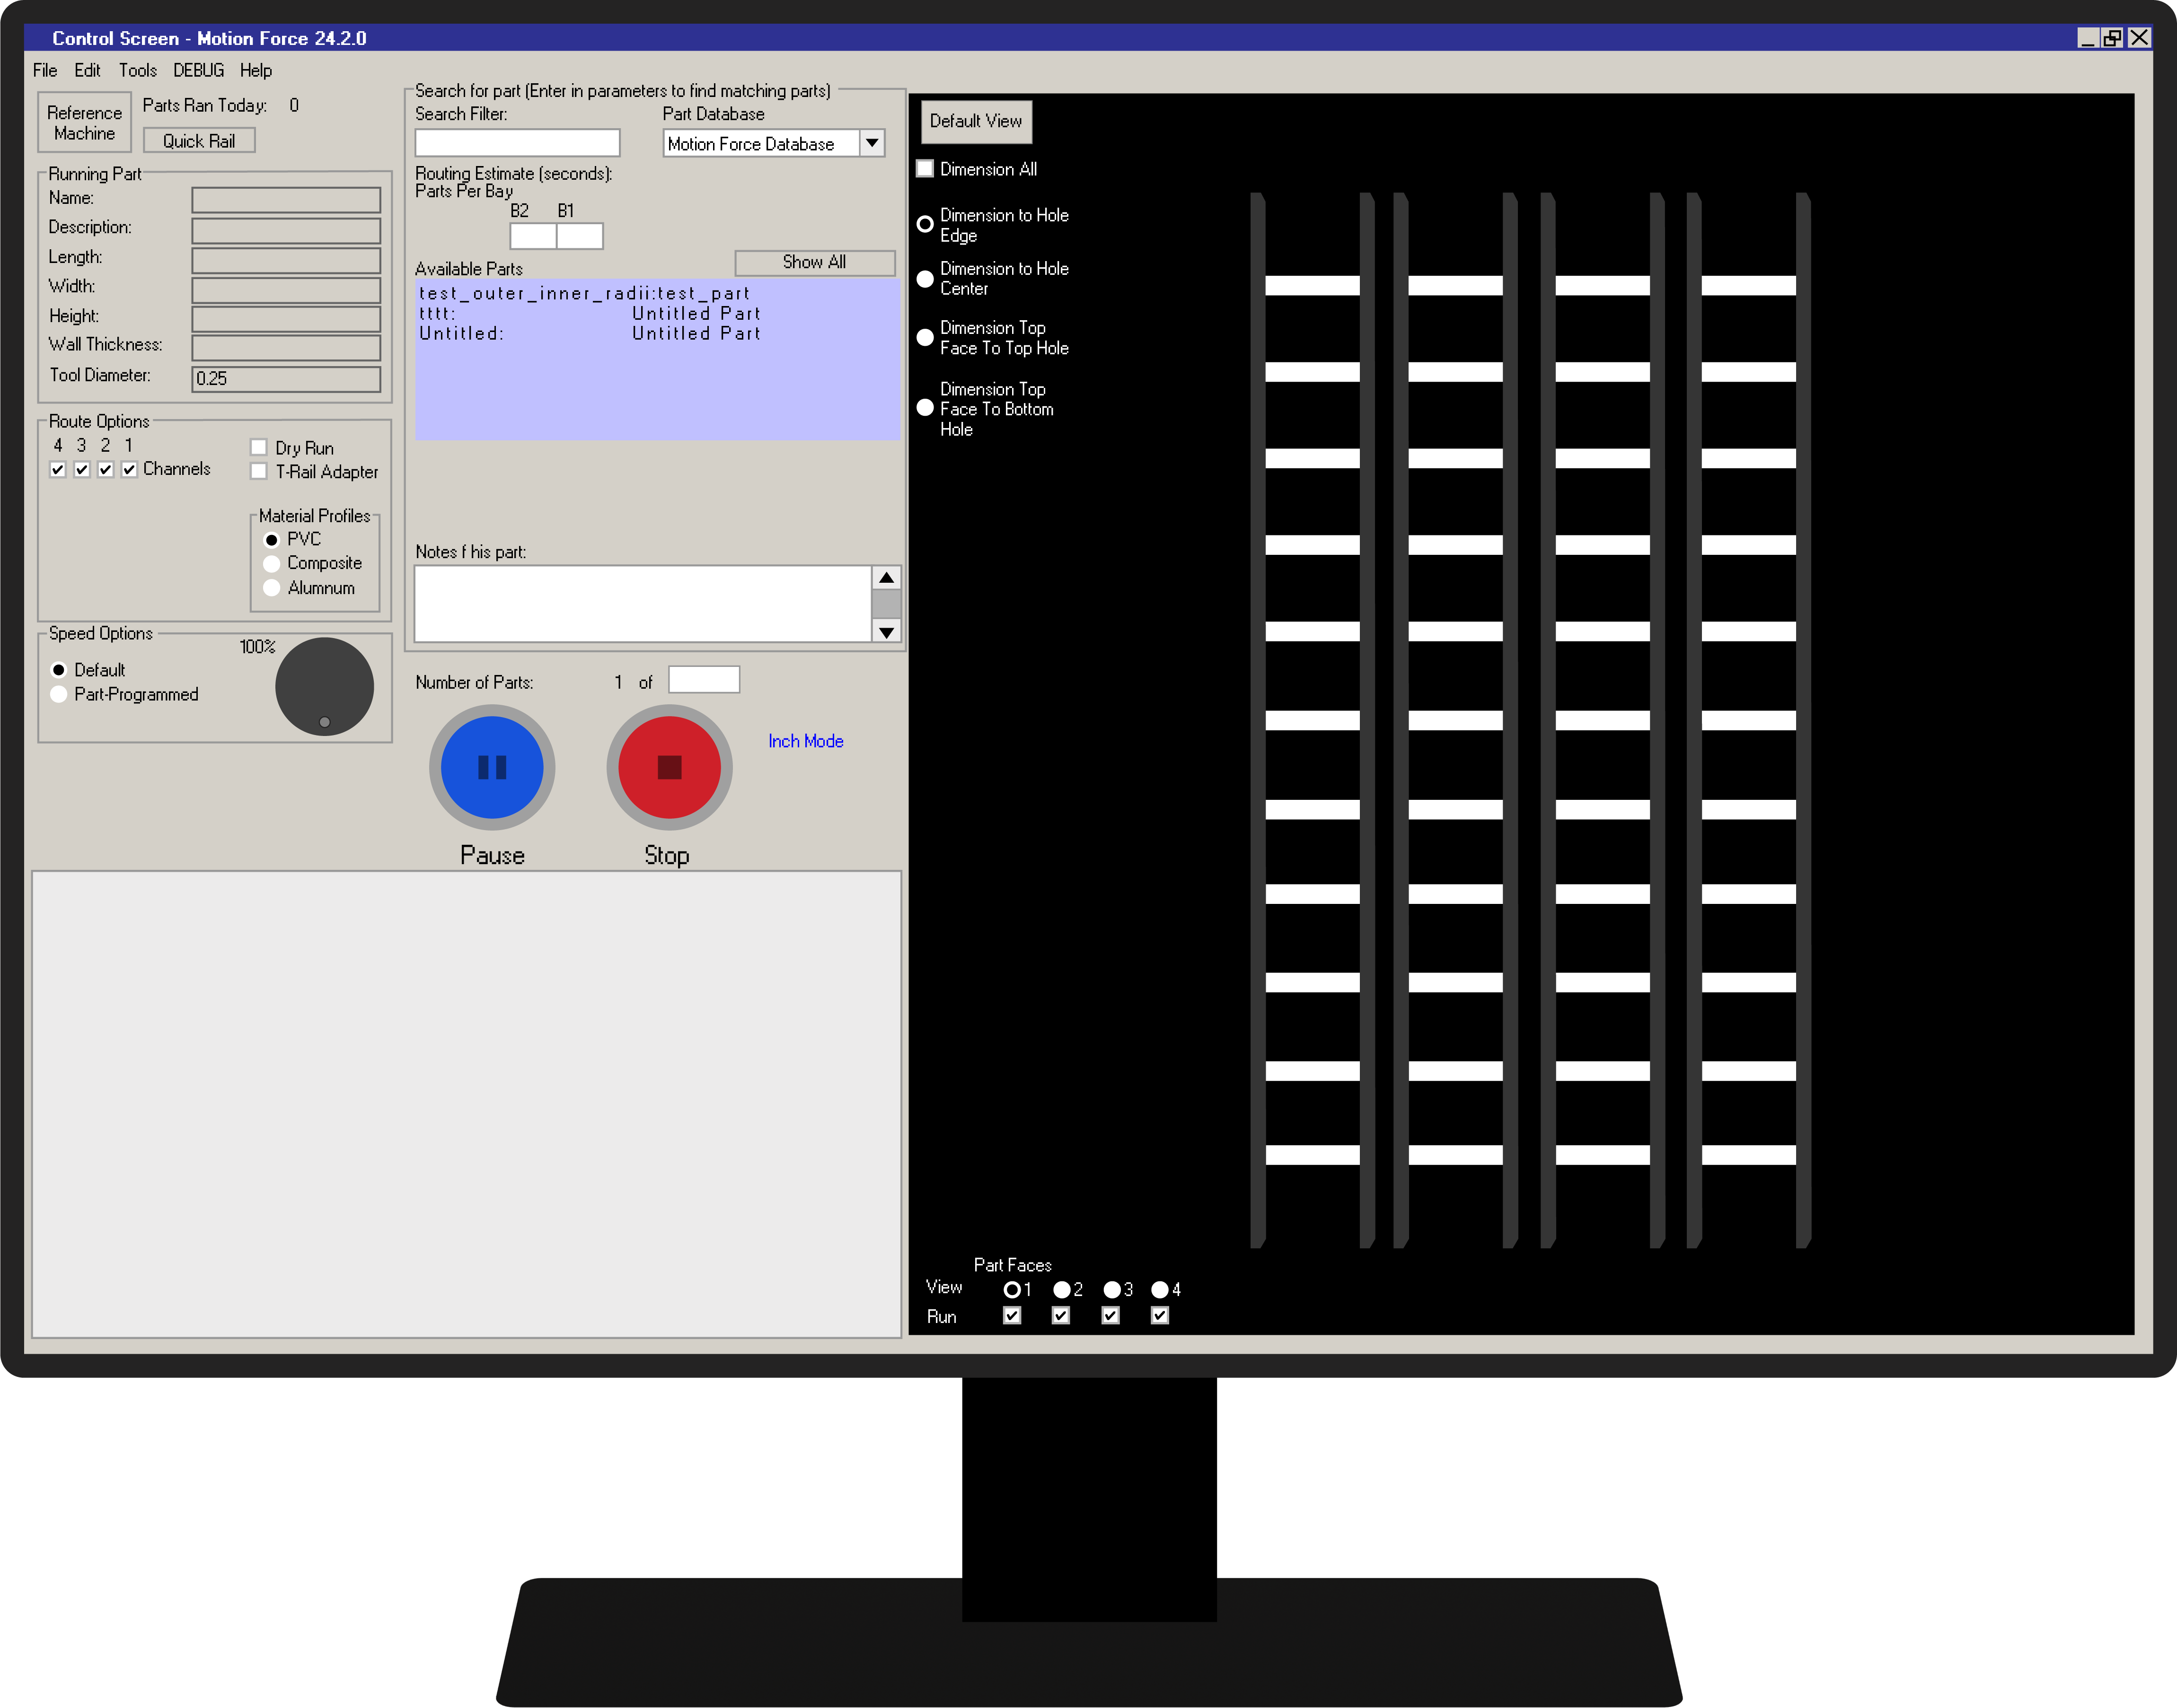Check the Dimension All checkbox
2177x1708 pixels.
pyautogui.click(x=925, y=169)
